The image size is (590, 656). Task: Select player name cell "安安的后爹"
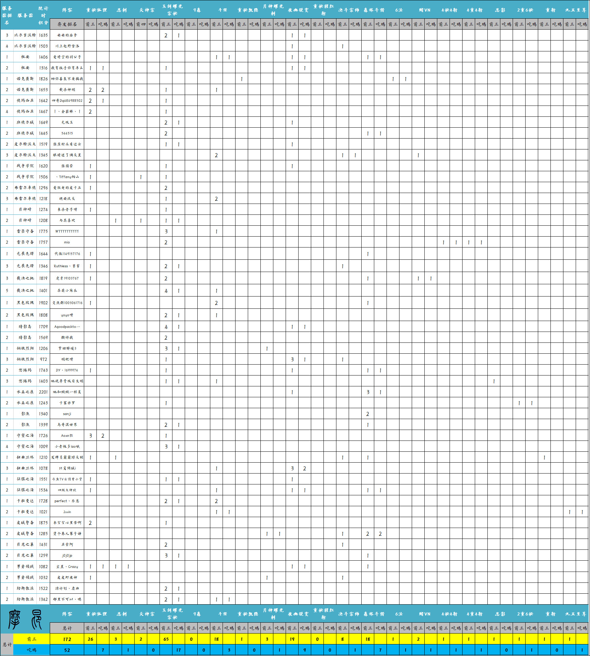tap(67, 35)
